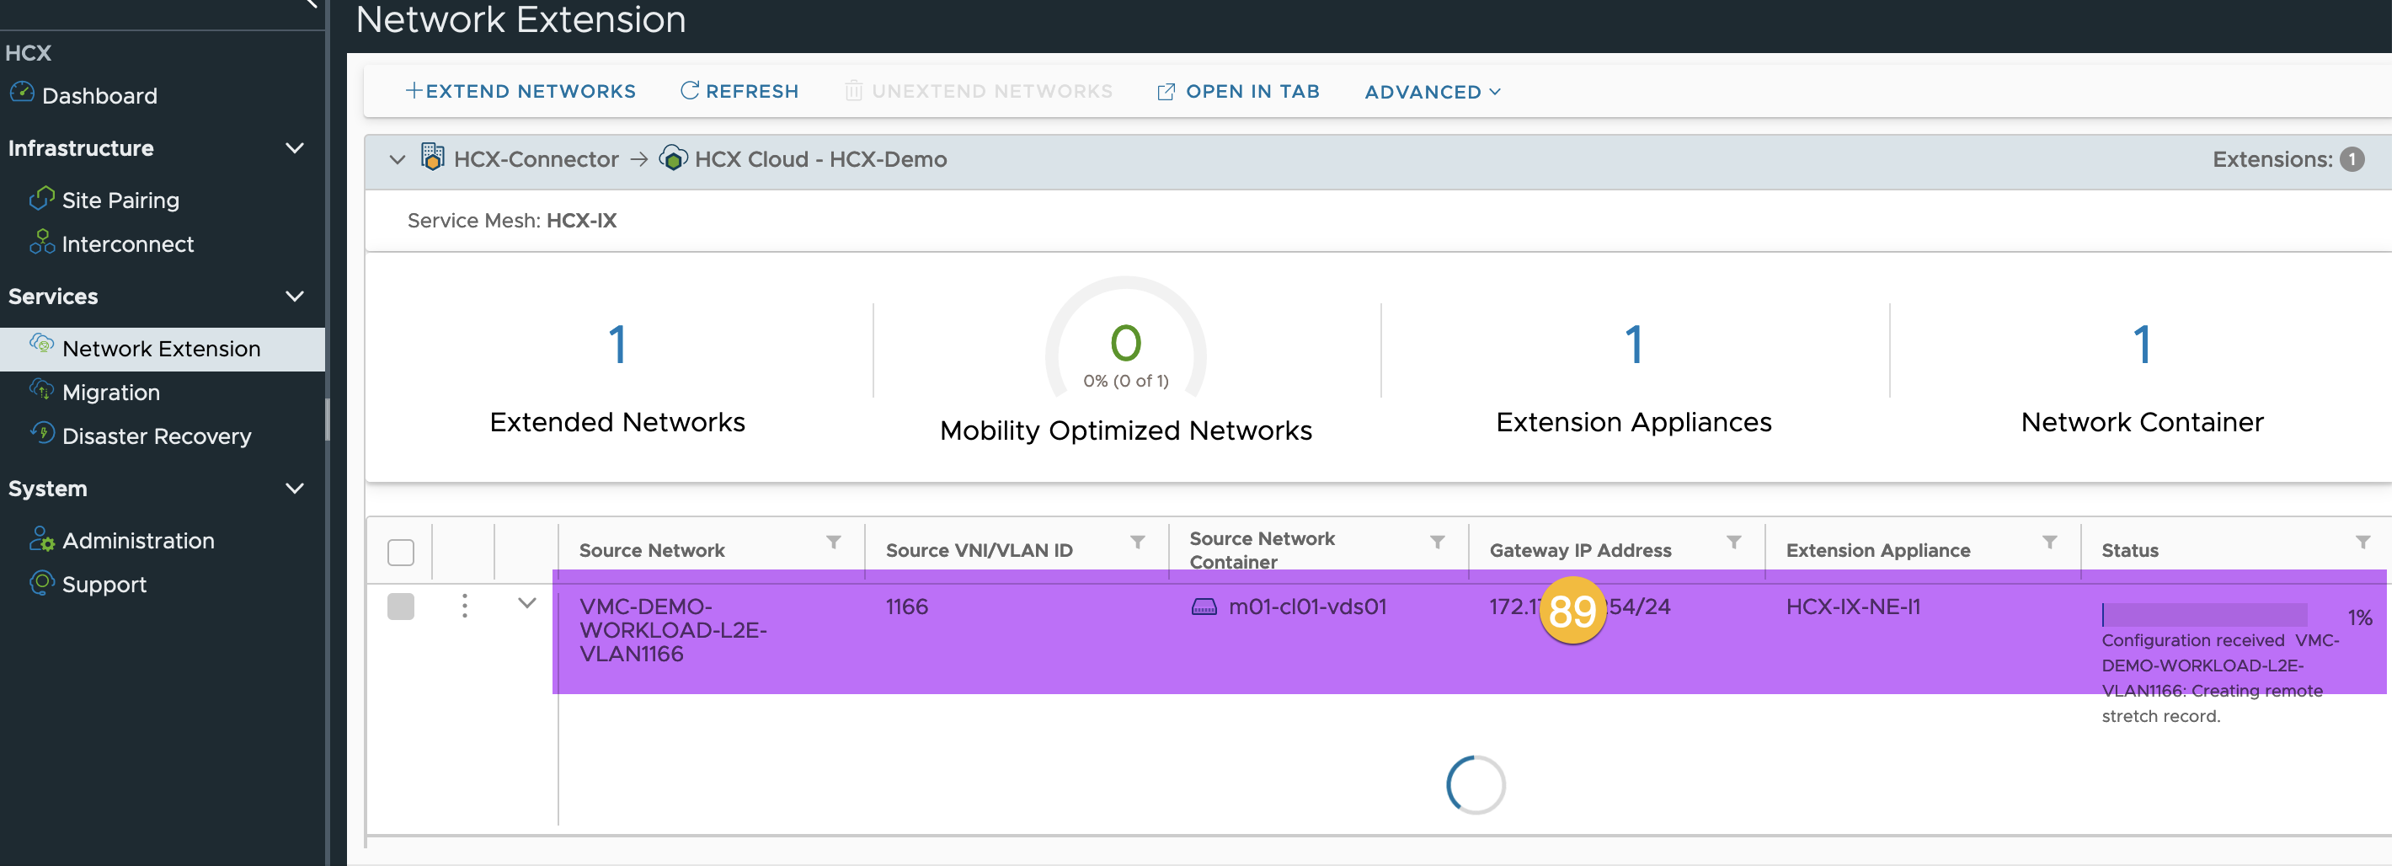2397x866 pixels.
Task: Filter the Source VNI/VLAN ID column
Action: (x=1138, y=543)
